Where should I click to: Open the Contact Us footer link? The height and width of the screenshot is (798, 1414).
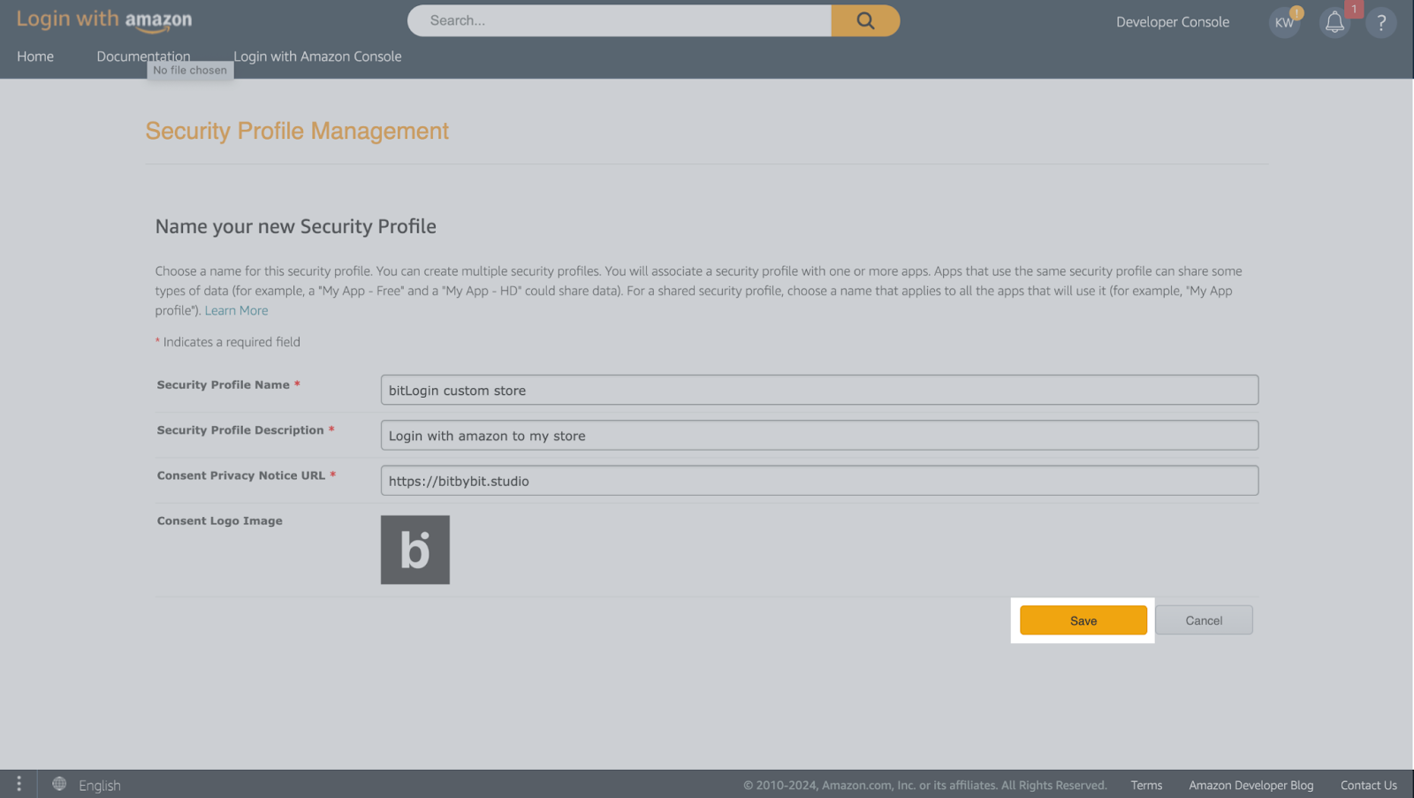(x=1368, y=785)
